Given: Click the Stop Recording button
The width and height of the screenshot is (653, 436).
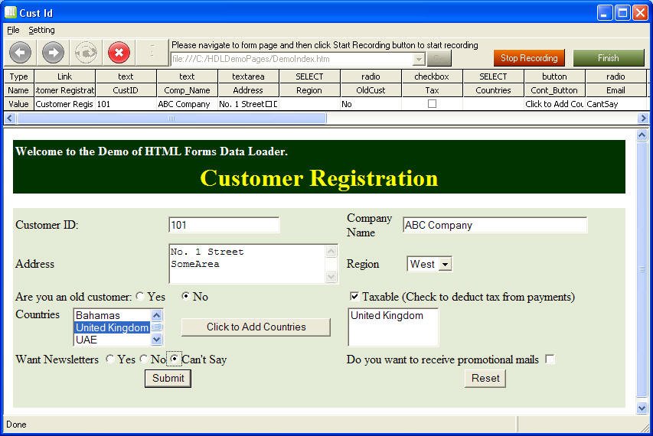Looking at the screenshot, I should tap(529, 58).
